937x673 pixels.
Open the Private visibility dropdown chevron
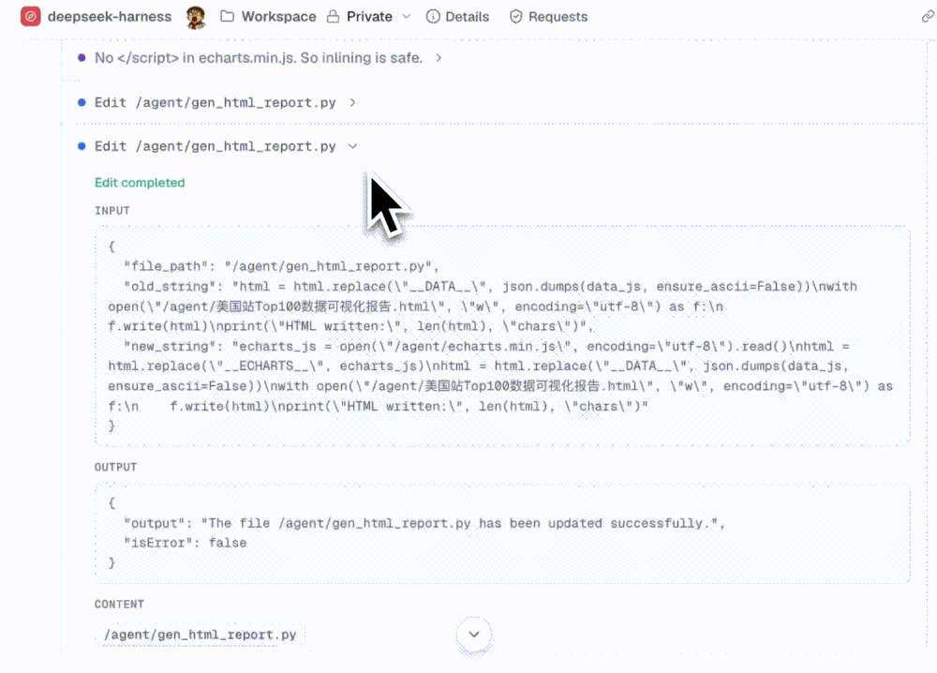point(407,17)
